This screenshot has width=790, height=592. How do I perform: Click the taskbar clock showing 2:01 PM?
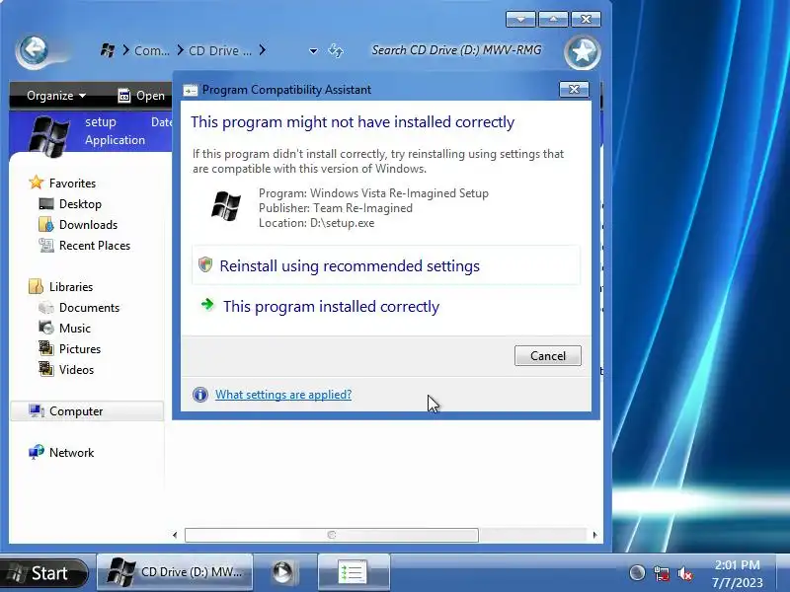tap(737, 573)
